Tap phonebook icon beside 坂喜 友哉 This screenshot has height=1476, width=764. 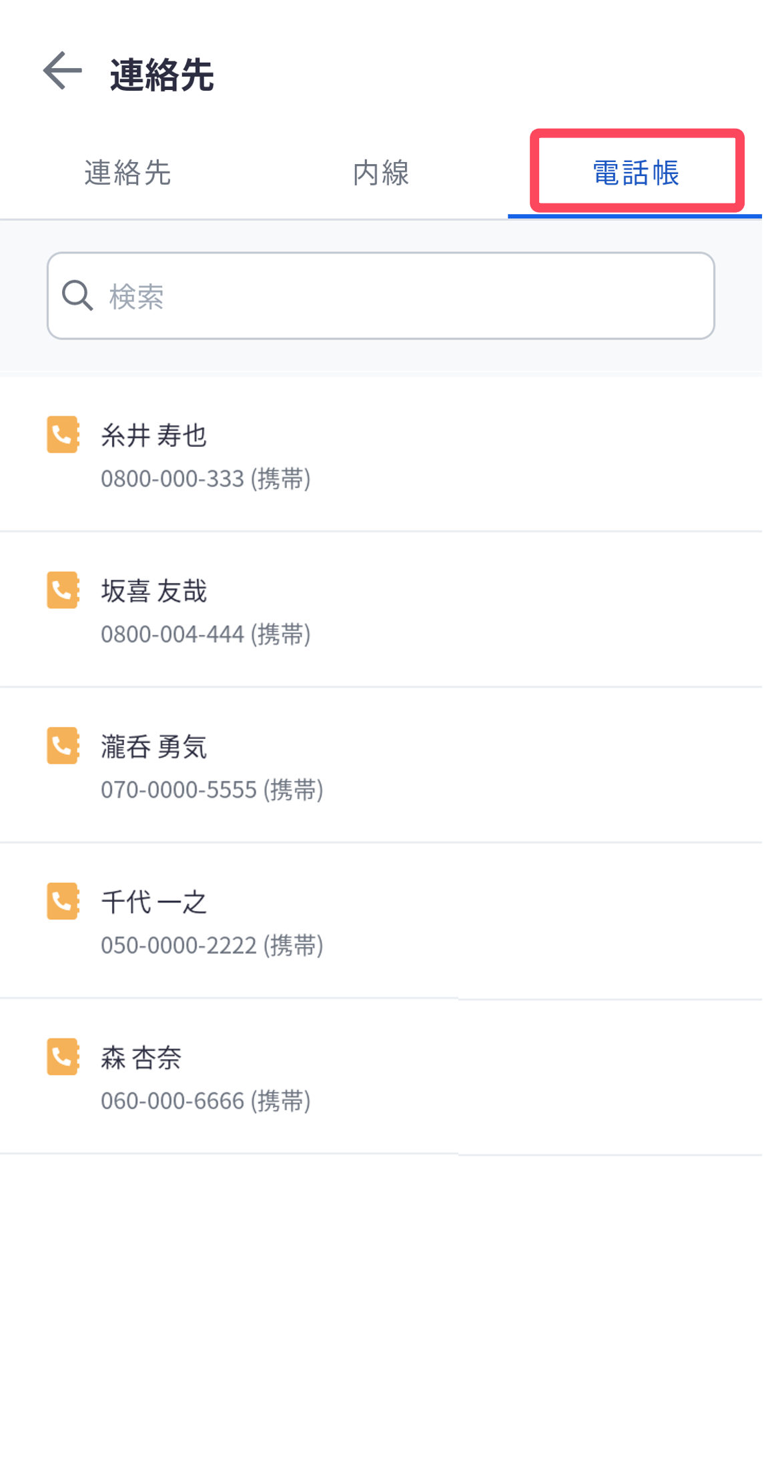[x=63, y=590]
